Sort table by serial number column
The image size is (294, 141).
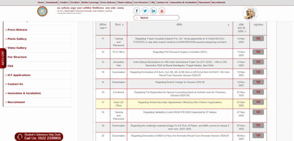103,26
